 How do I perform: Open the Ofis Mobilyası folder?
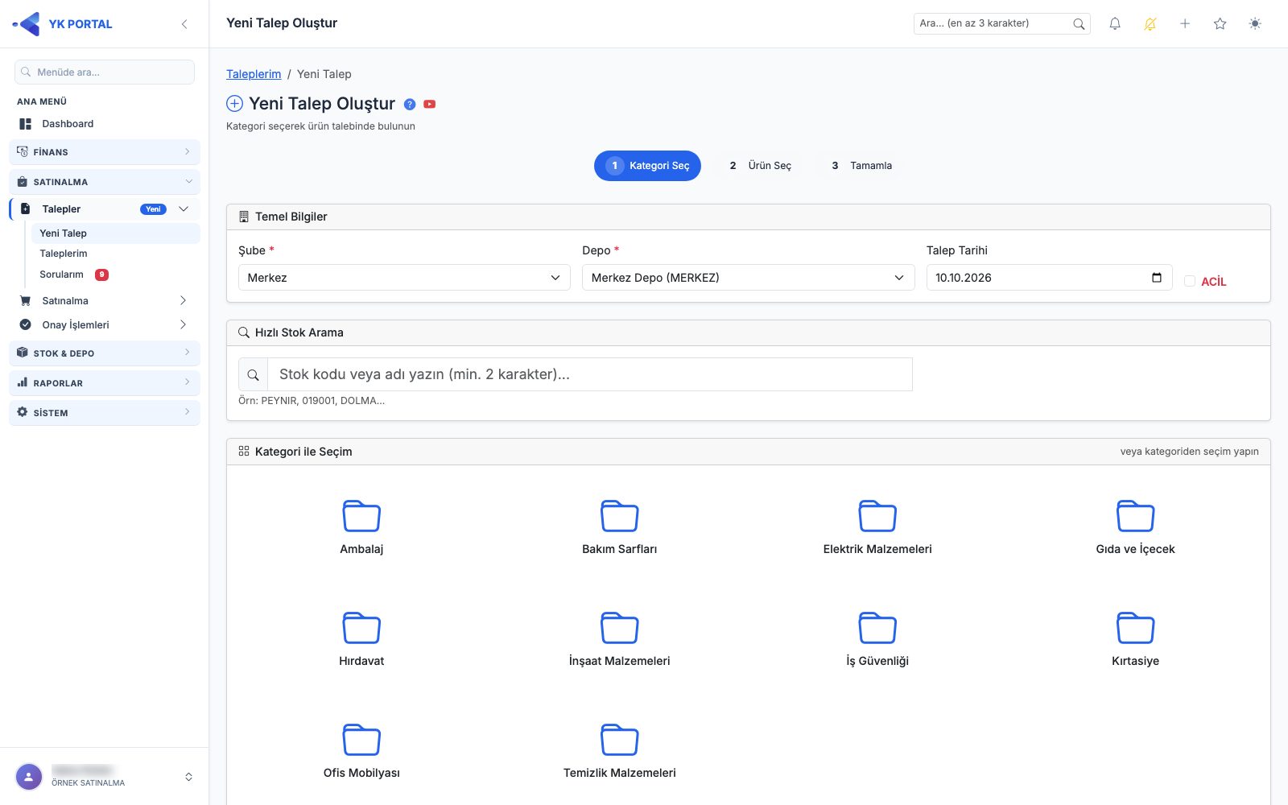[x=361, y=751]
